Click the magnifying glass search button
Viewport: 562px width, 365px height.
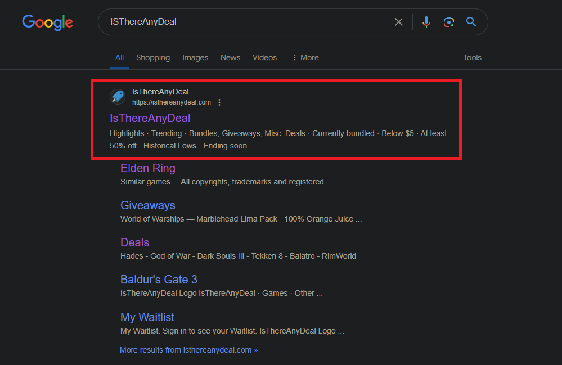pos(471,22)
